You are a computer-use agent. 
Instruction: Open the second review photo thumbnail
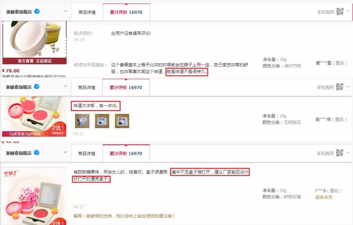(x=102, y=121)
